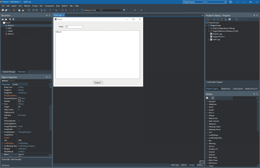260x168 pixels.
Task: Pin the Structure panel
Action: (47, 15)
